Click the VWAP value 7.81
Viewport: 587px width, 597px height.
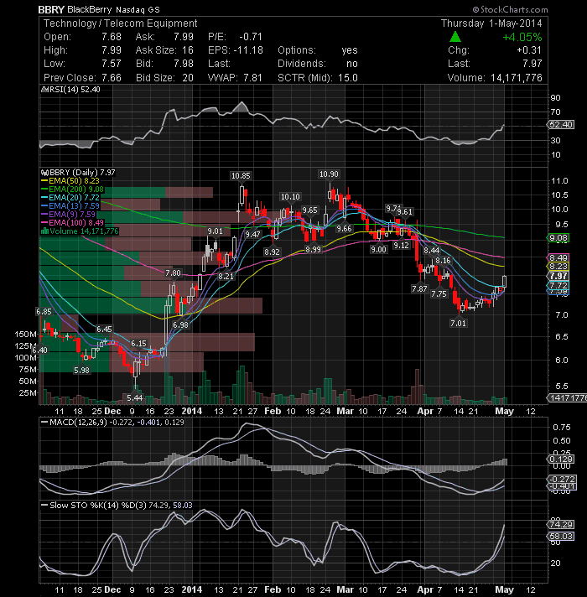pyautogui.click(x=252, y=78)
